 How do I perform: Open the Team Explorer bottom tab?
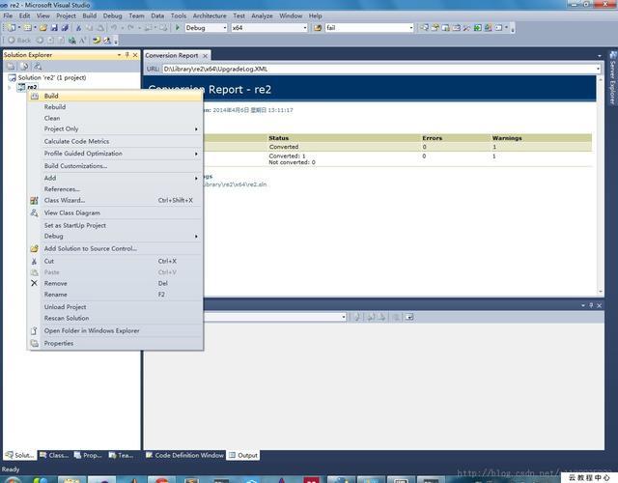[121, 455]
